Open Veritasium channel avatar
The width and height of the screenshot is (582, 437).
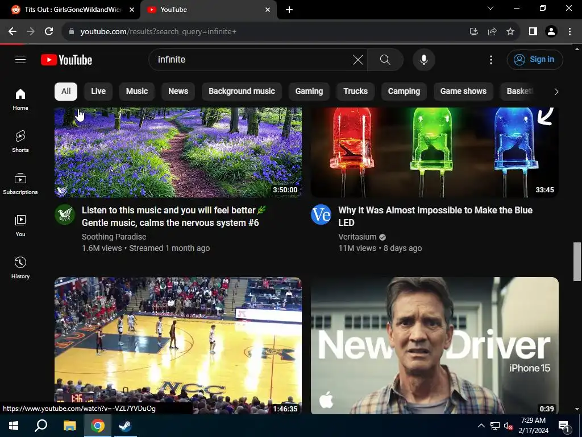(321, 215)
